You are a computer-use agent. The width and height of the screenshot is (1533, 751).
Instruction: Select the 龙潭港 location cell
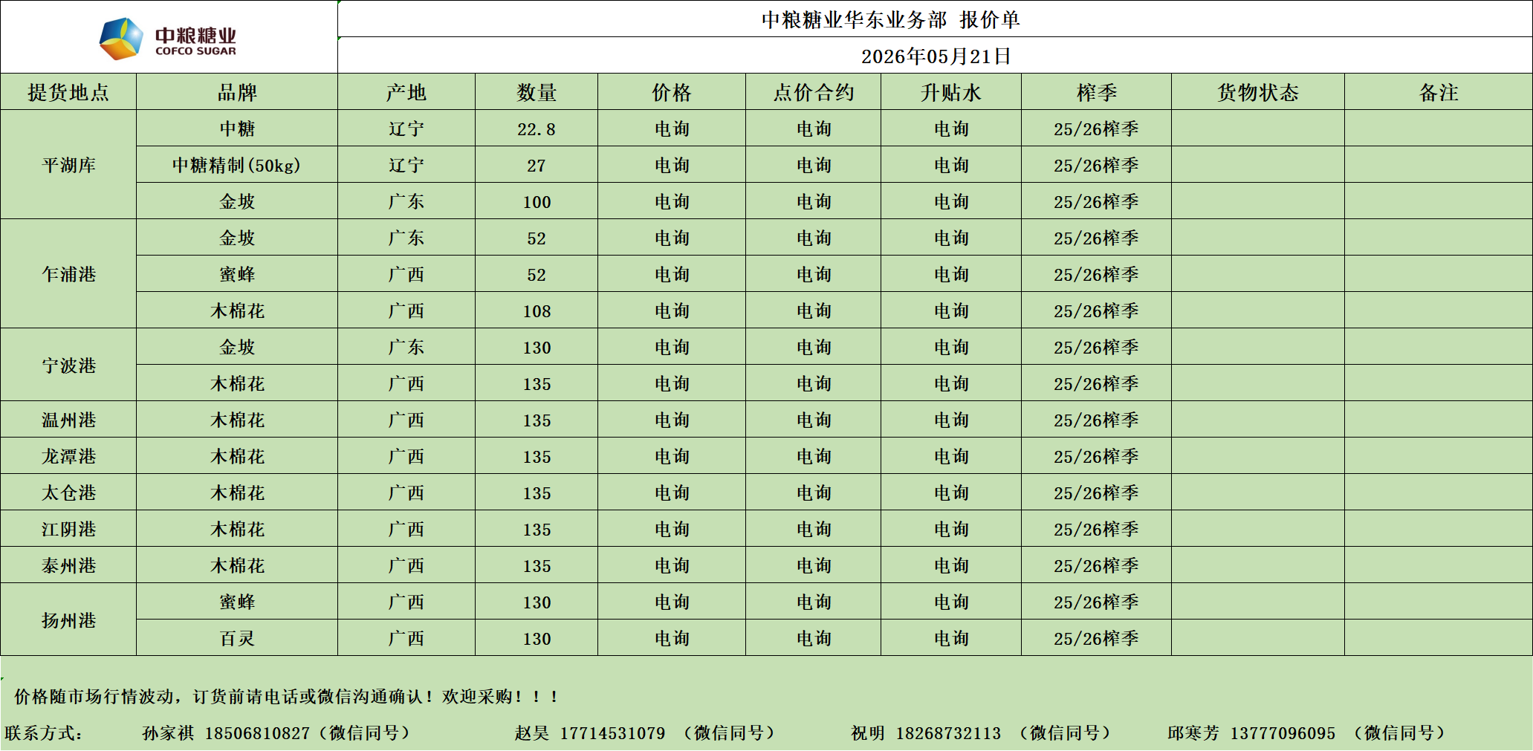pyautogui.click(x=68, y=456)
